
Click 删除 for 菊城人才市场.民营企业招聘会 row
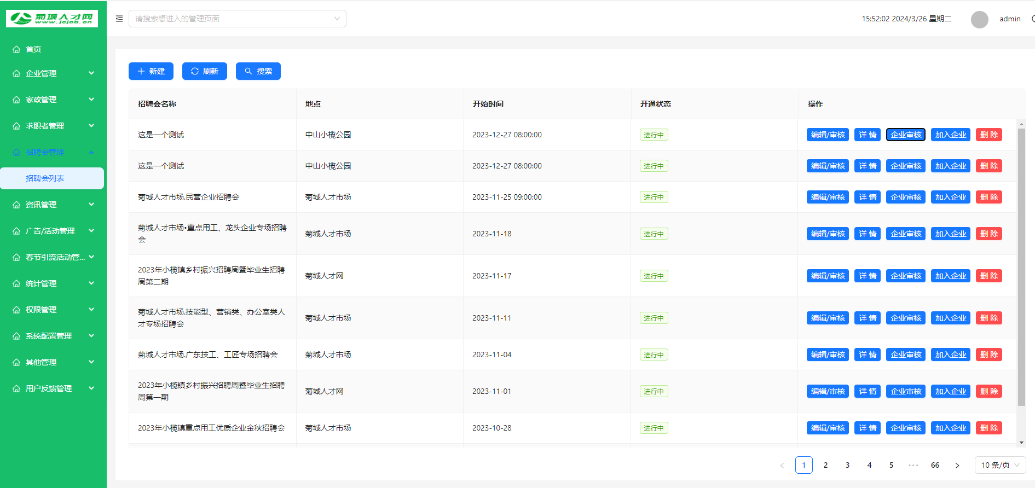[x=988, y=197]
